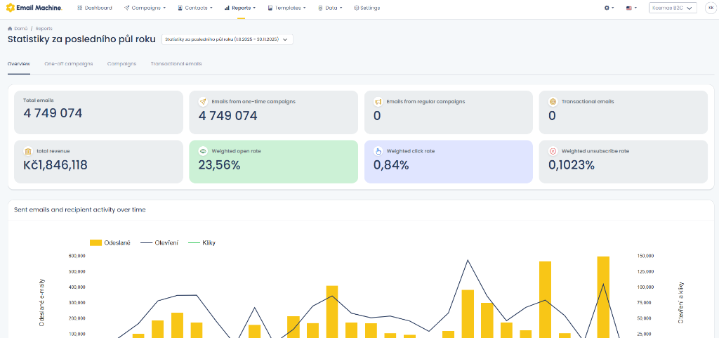Image resolution: width=719 pixels, height=338 pixels.
Task: Click the unsubscribe rate icon
Action: pyautogui.click(x=553, y=151)
